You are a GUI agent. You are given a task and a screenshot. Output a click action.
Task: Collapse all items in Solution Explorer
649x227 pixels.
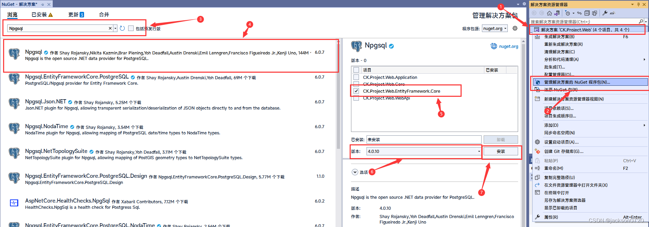[587, 13]
